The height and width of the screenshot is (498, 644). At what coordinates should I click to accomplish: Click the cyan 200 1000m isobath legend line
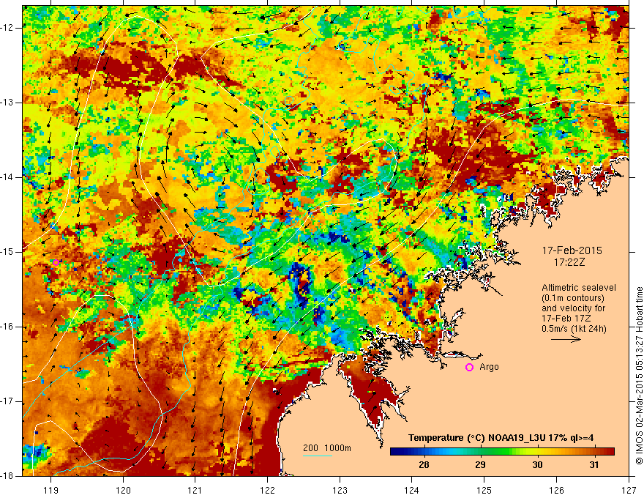(x=318, y=456)
